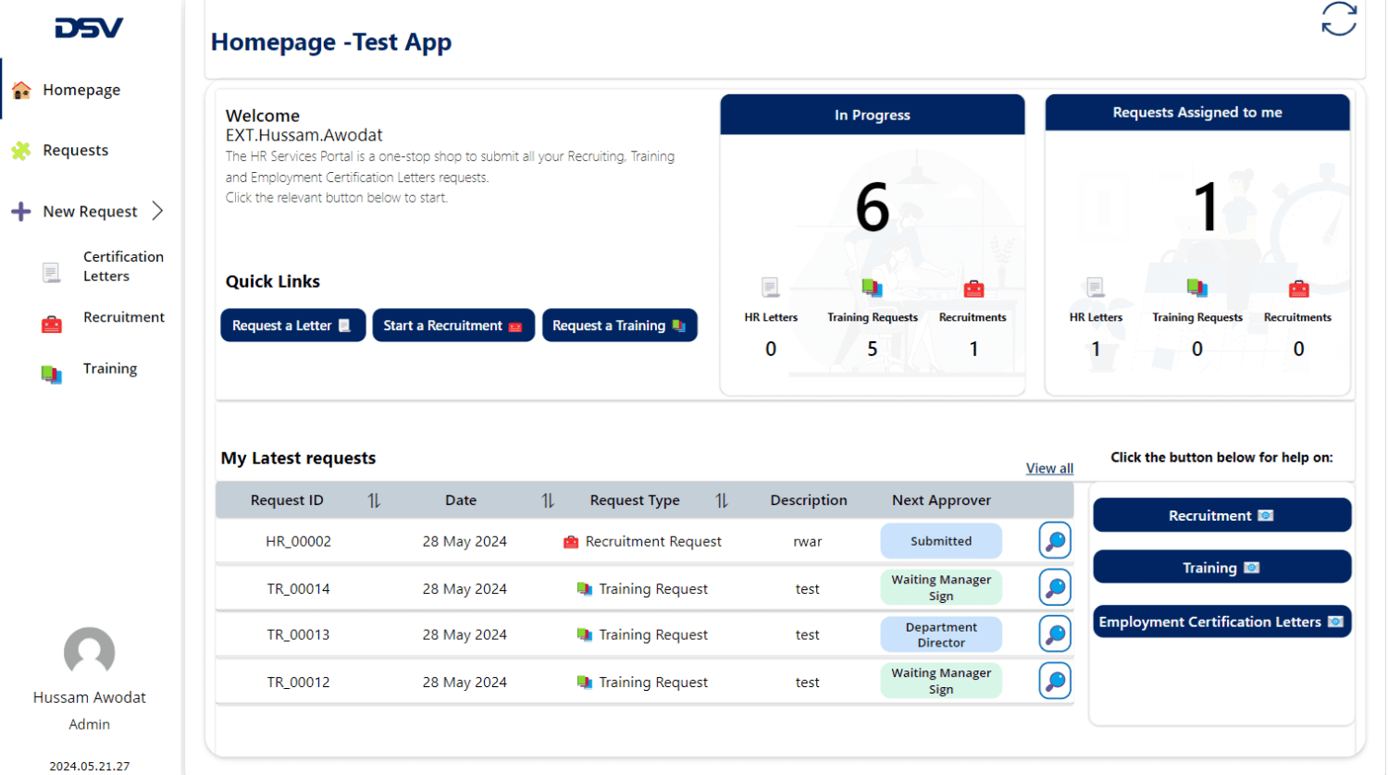
Task: Click the Next Approver column header
Action: pos(941,500)
